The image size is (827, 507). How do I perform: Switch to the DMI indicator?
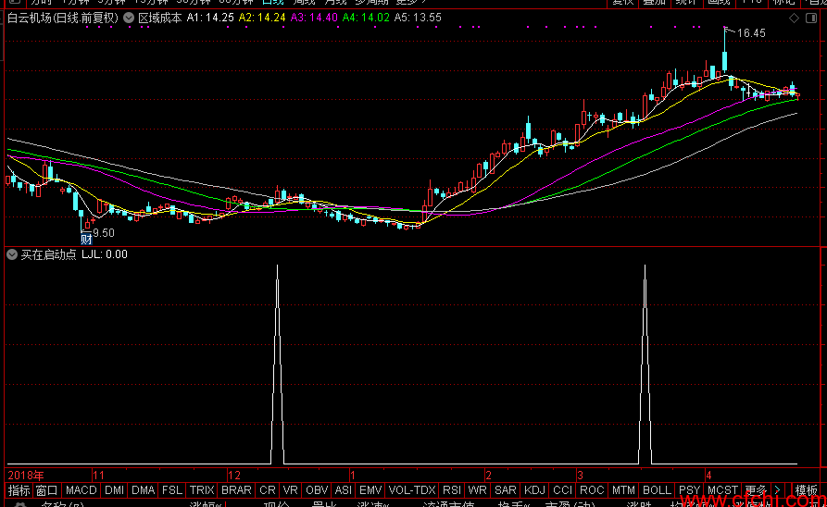click(x=115, y=490)
